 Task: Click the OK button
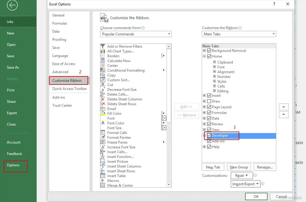[256, 197]
